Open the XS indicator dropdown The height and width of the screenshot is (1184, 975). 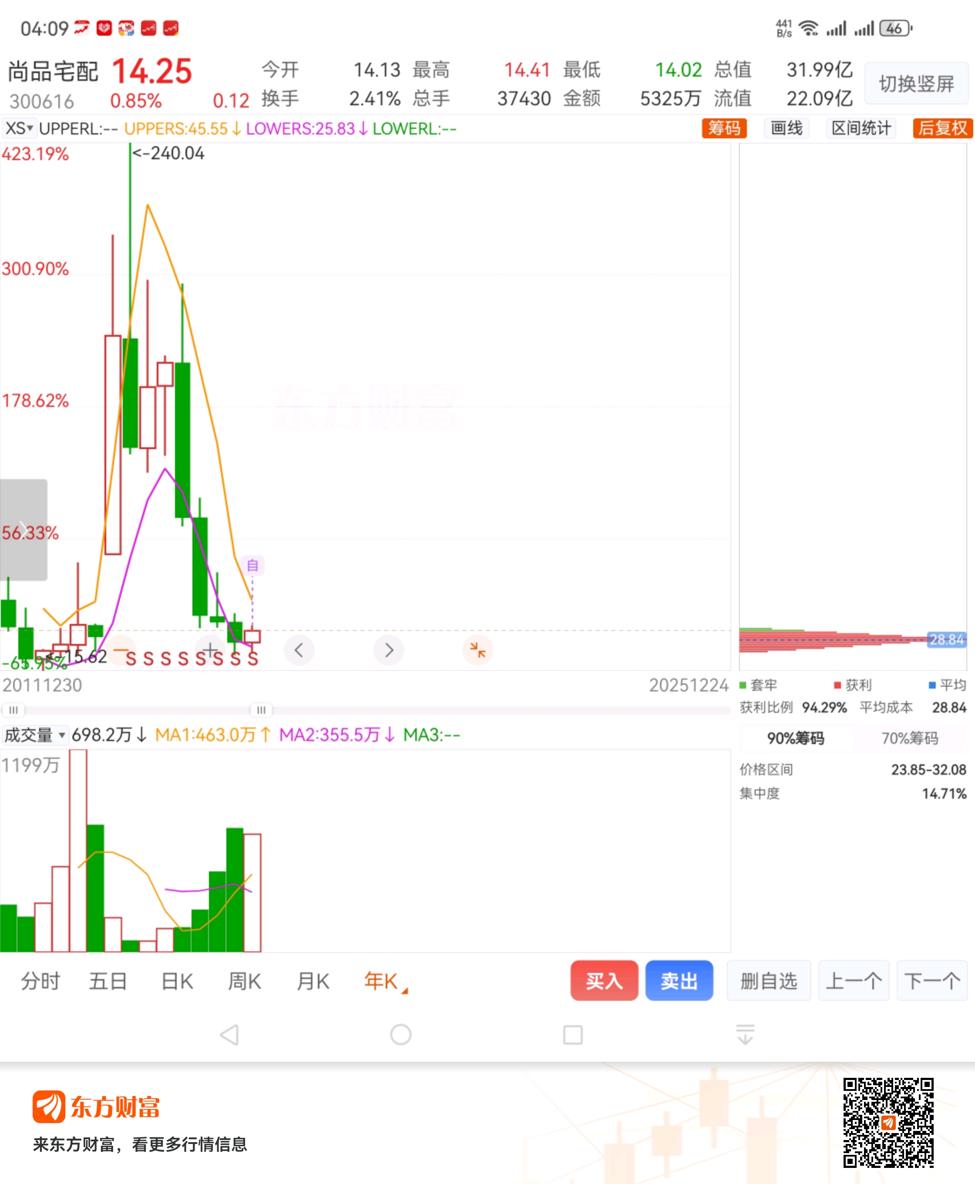[x=19, y=128]
